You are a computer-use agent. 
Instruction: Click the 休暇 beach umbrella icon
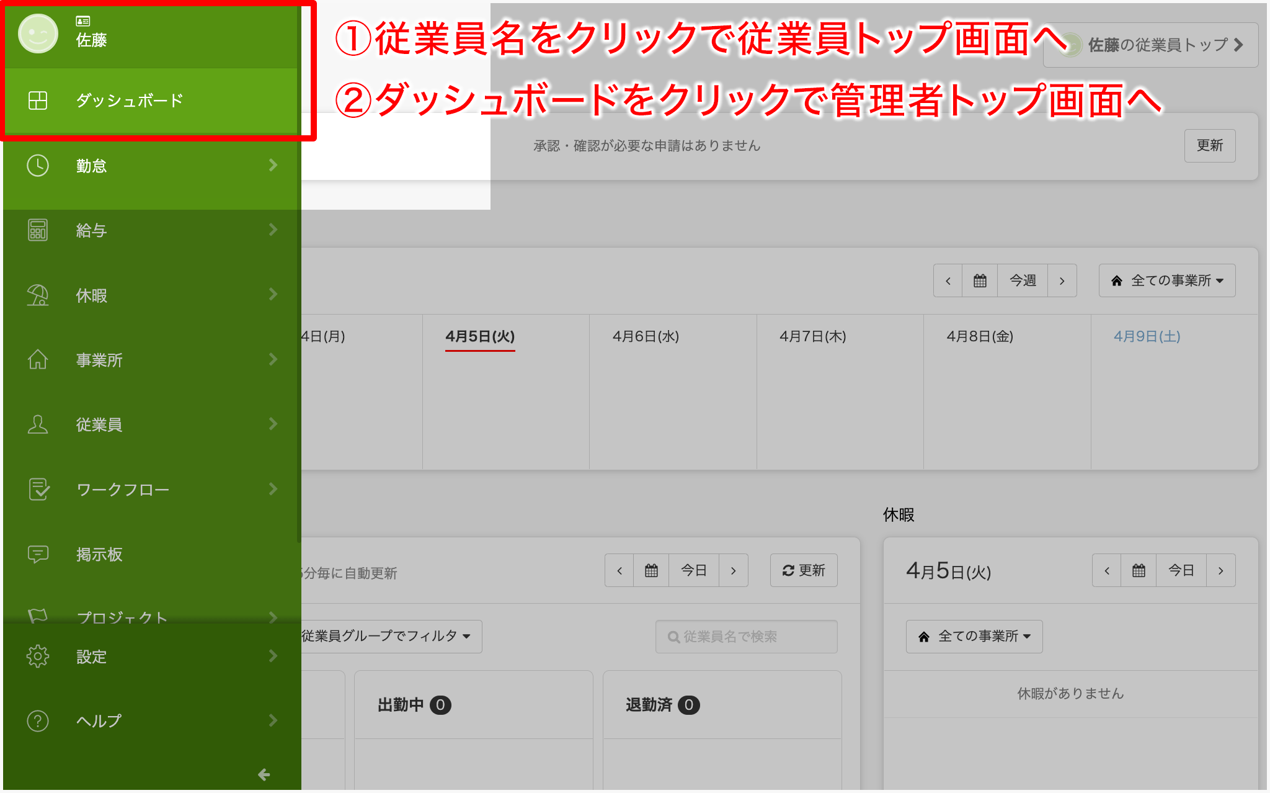[38, 295]
